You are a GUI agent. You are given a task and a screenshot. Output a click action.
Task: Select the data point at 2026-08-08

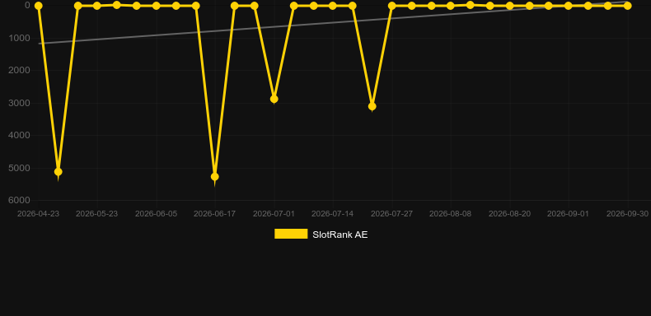[x=451, y=6]
